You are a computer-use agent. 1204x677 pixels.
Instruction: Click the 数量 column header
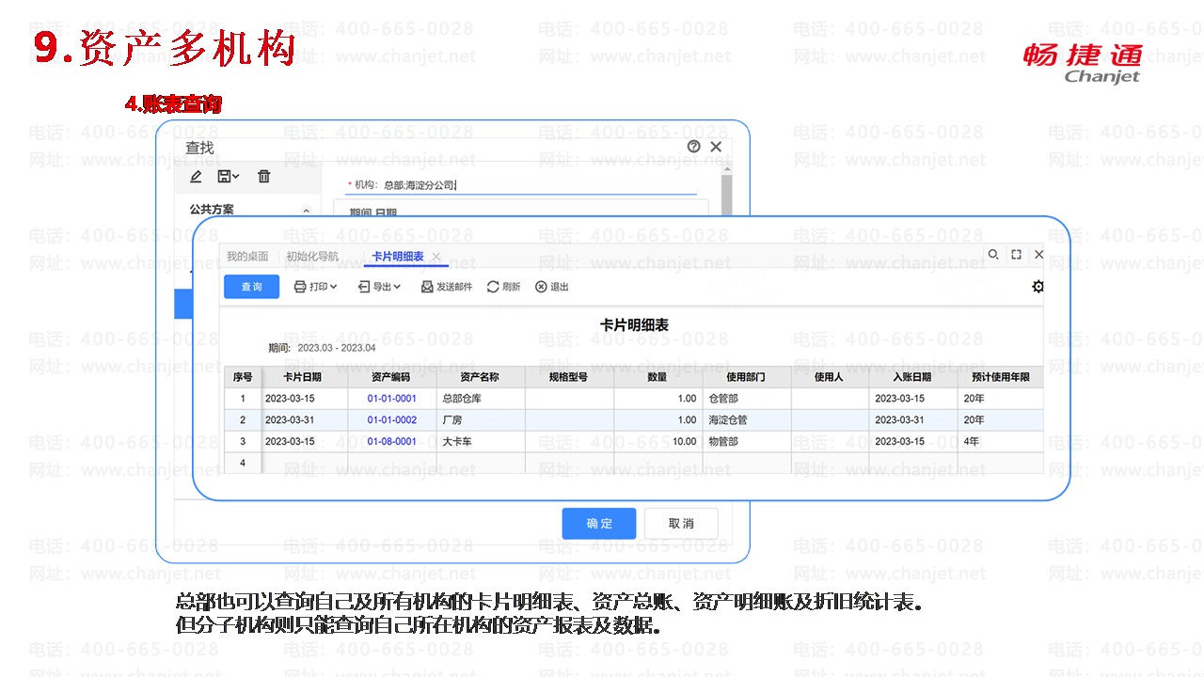pos(657,377)
